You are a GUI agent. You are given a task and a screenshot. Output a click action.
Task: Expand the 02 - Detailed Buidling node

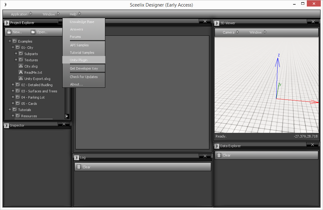click(13, 84)
